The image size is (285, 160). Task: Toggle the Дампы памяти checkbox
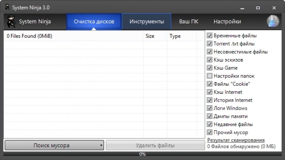tap(209, 116)
